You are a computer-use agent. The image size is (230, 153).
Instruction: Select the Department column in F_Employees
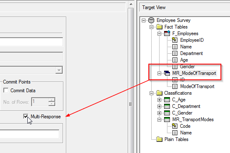pyautogui.click(x=191, y=53)
